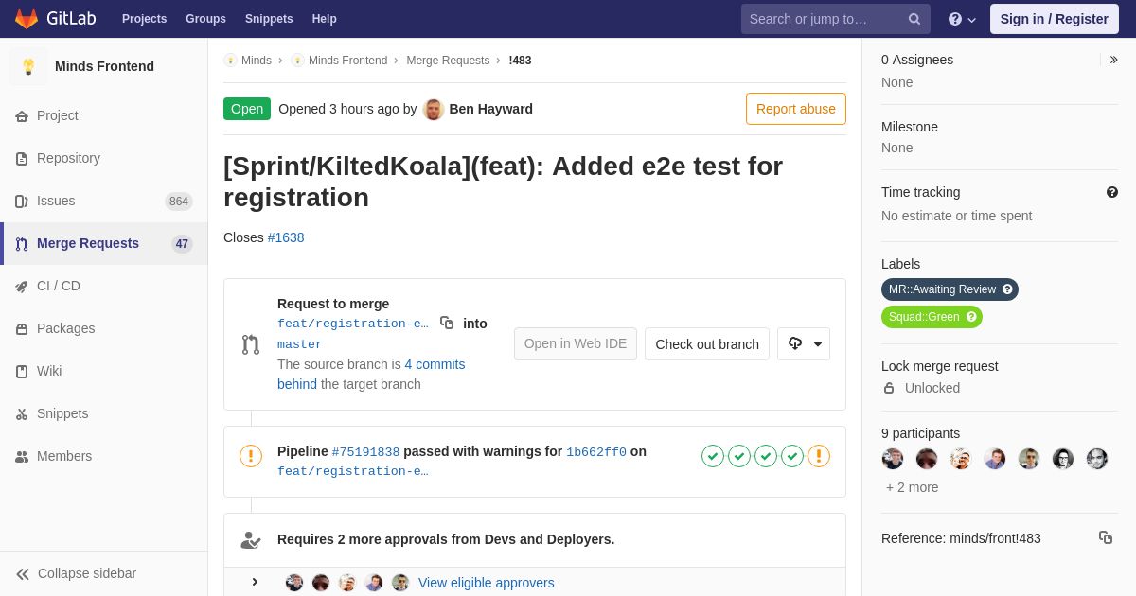Click the GitLab fox logo
Image resolution: width=1136 pixels, height=596 pixels.
click(27, 19)
